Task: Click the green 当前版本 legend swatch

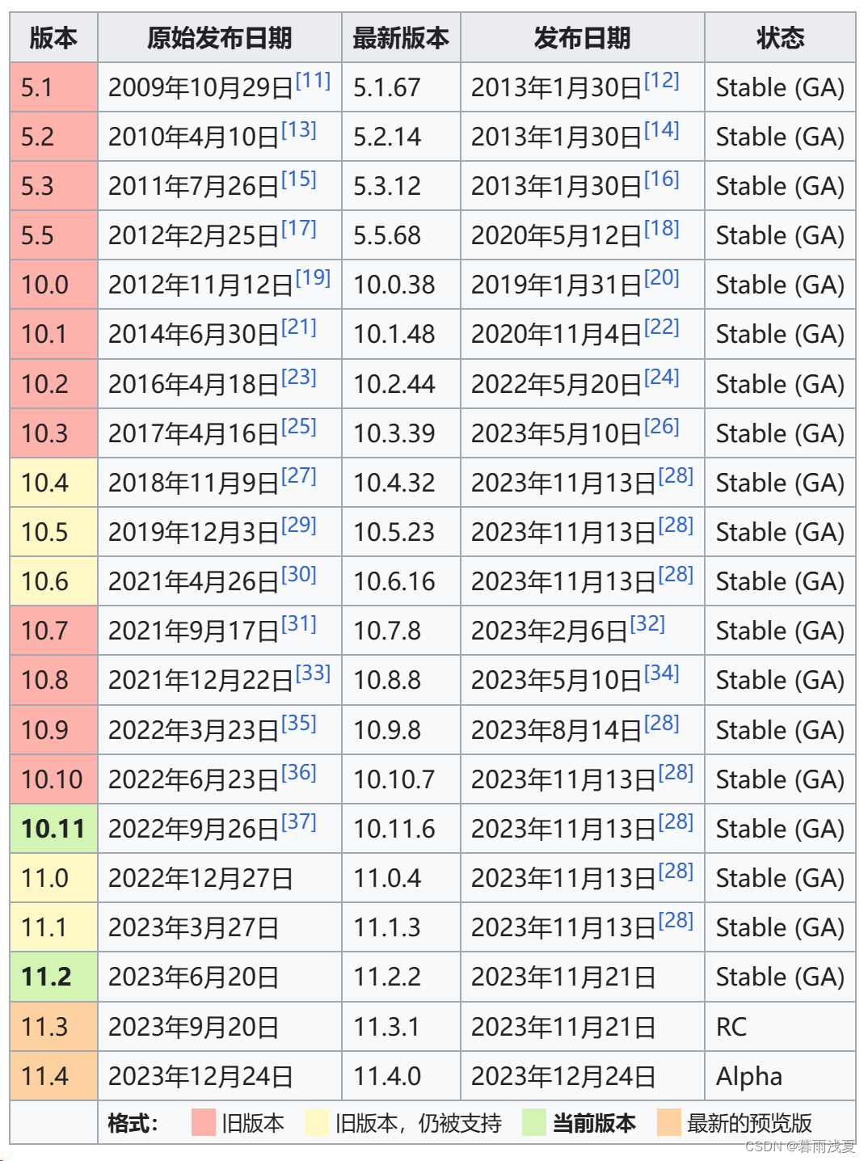Action: pyautogui.click(x=534, y=1122)
